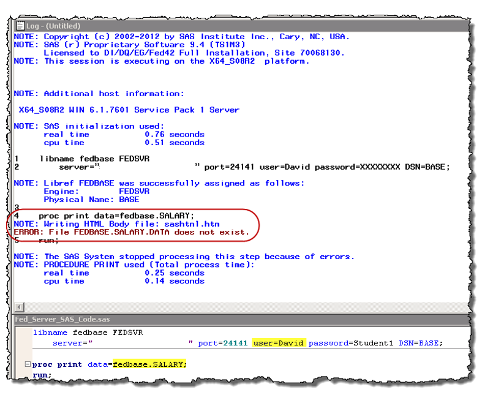
Task: Click the stopped processing because of errors note
Action: tap(184, 257)
